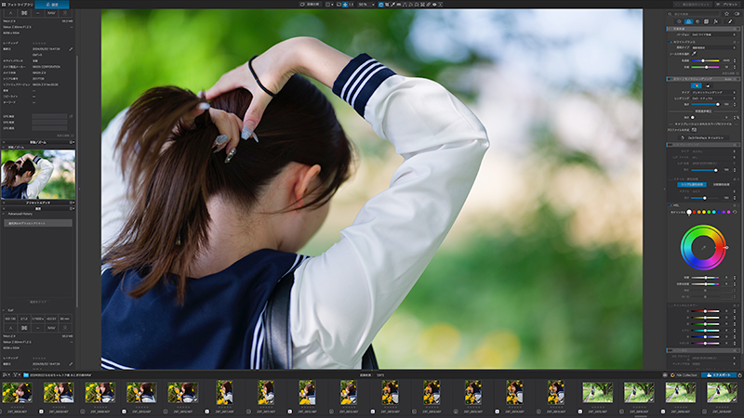Open the 設定 (Customize) tab
Image resolution: width=744 pixels, height=418 pixels.
point(52,5)
